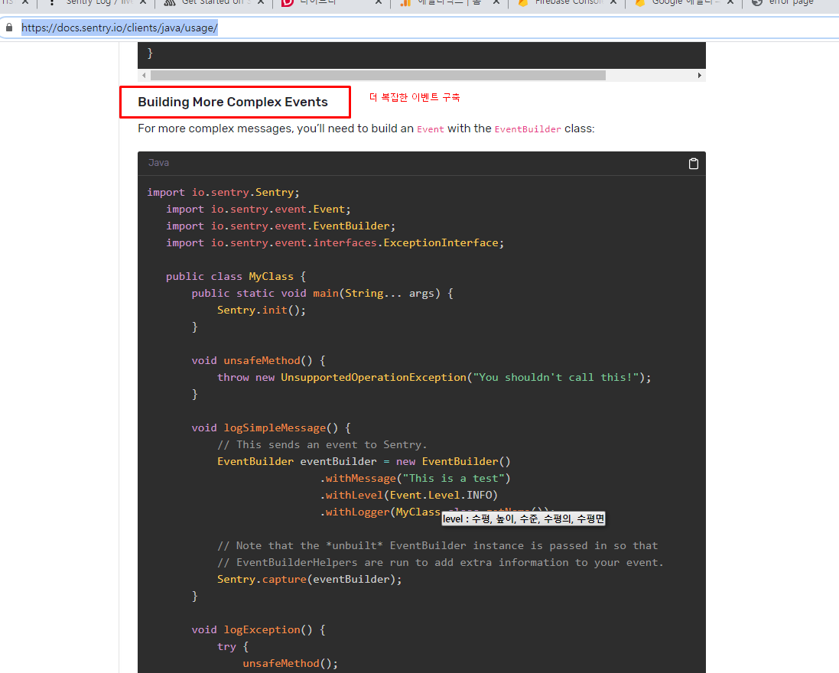839x673 pixels.
Task: Click the For more complex messages sentence
Action: [366, 129]
